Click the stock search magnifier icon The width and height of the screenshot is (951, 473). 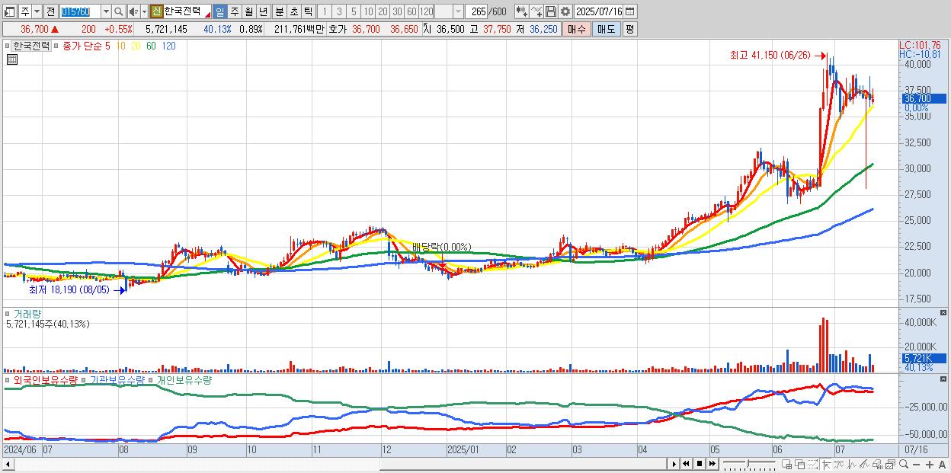[119, 11]
